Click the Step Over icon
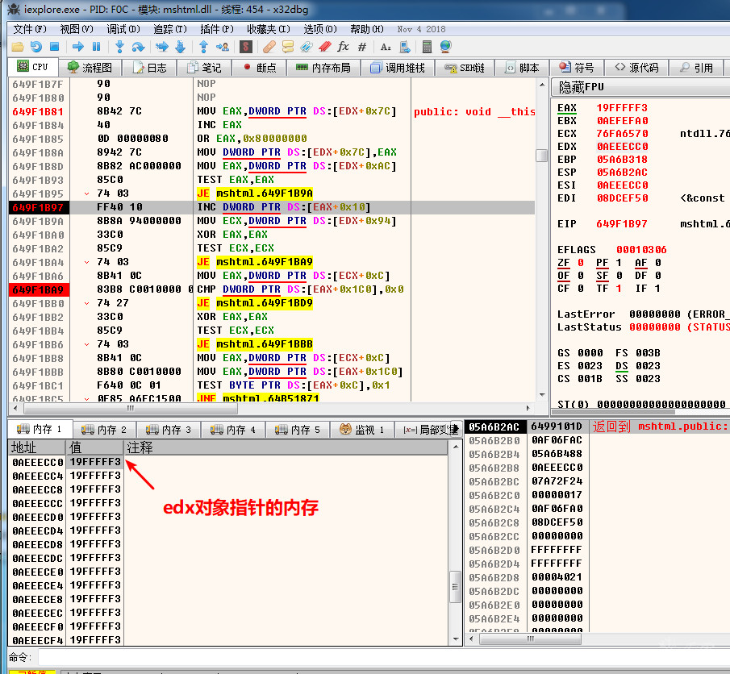730x674 pixels. click(138, 47)
